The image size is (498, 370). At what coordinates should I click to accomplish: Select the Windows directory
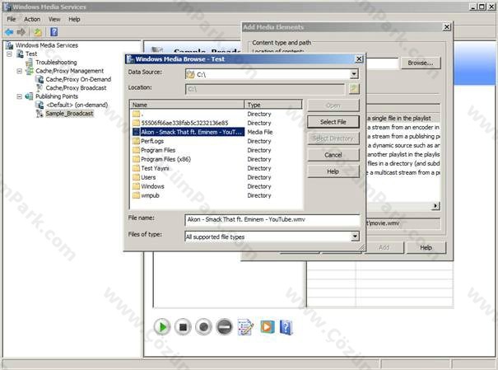click(x=148, y=186)
